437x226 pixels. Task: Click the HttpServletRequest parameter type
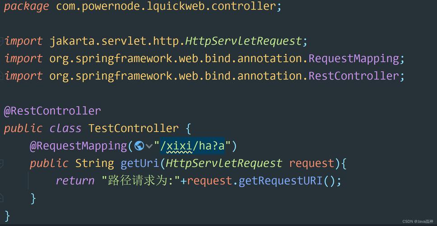click(x=224, y=163)
